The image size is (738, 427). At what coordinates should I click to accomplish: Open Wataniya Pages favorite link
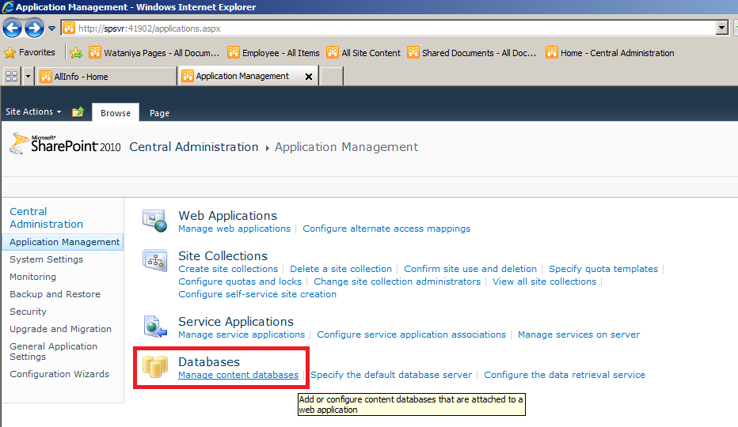(x=154, y=53)
